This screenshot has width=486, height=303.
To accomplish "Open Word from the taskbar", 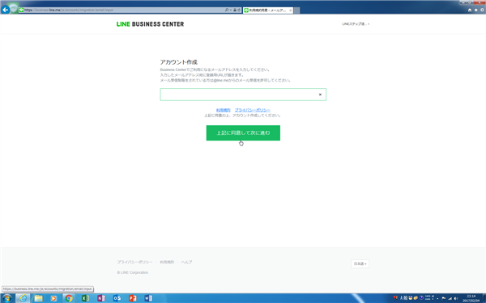I will point(148,298).
